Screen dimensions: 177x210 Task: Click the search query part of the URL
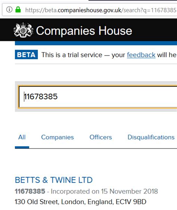point(149,10)
